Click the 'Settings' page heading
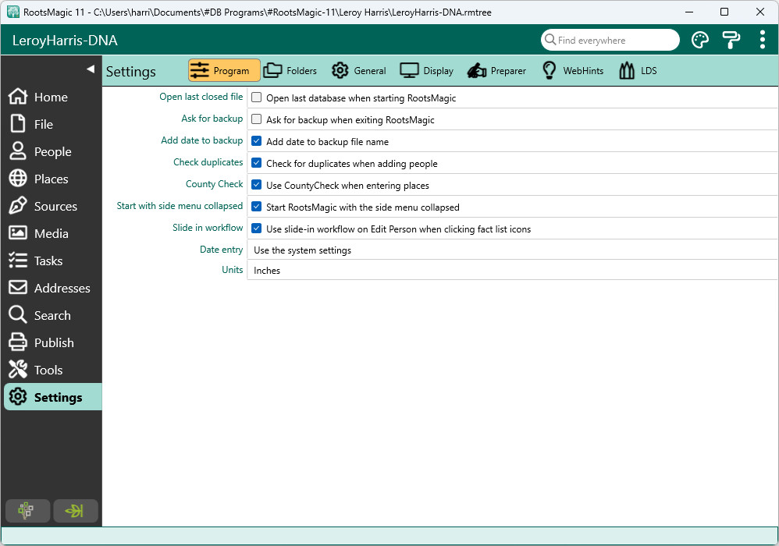 pos(130,72)
